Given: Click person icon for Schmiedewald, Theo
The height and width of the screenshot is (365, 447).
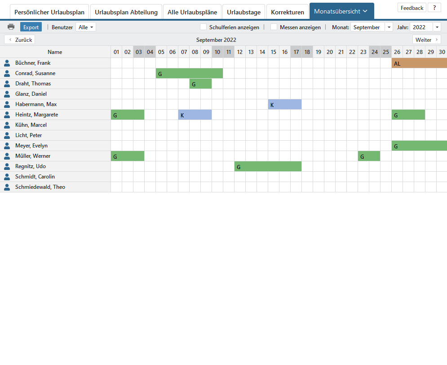Looking at the screenshot, I should coord(7,187).
